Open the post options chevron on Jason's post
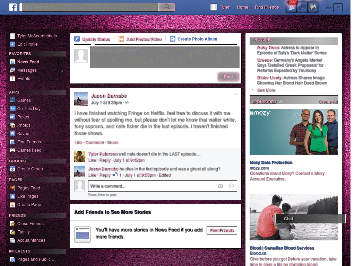 (x=236, y=94)
